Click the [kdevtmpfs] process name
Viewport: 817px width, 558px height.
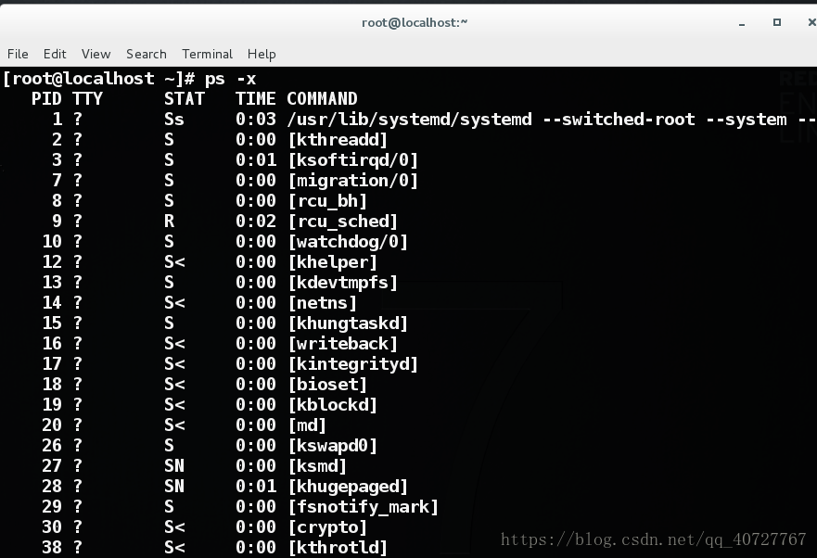343,283
